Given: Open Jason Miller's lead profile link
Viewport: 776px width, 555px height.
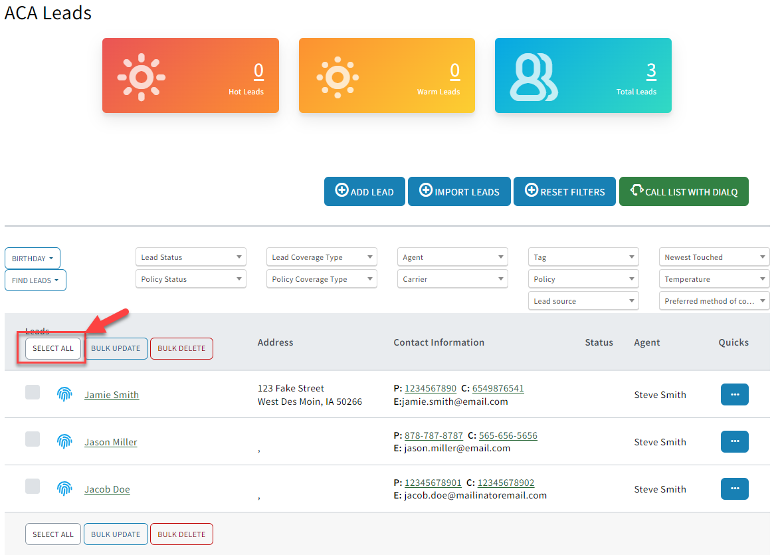Looking at the screenshot, I should [x=110, y=441].
